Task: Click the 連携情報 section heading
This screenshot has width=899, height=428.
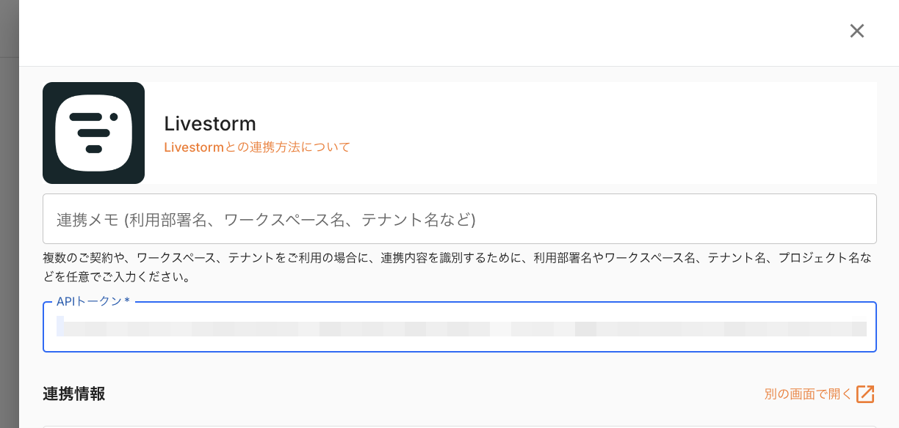Action: click(73, 394)
